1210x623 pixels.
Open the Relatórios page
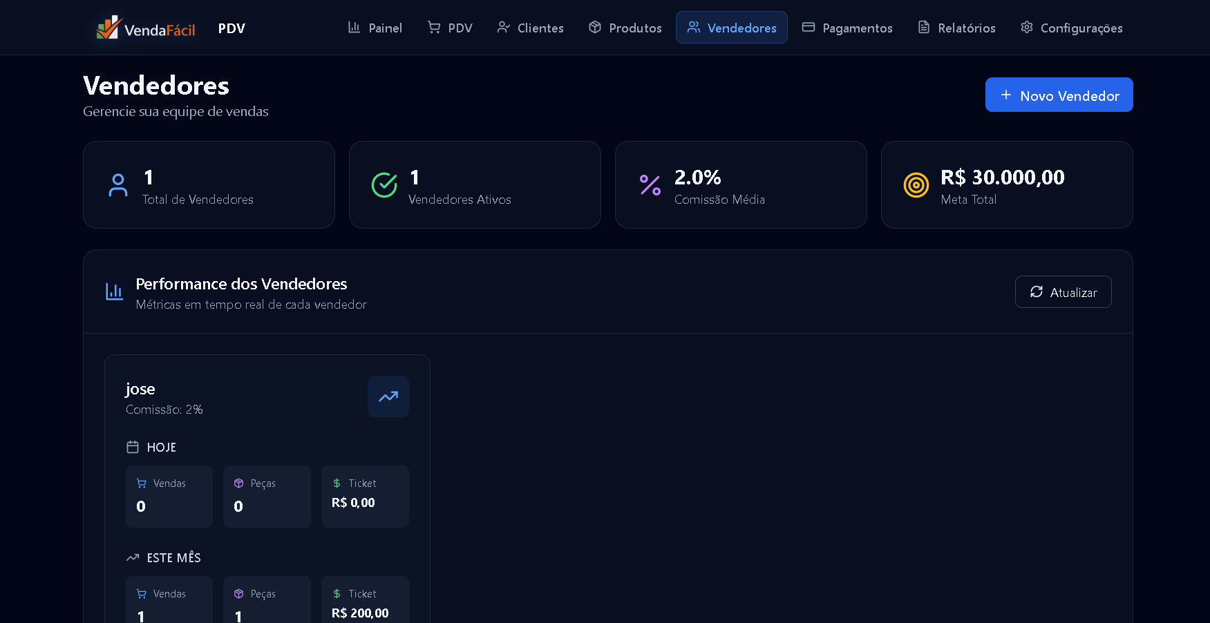point(956,28)
